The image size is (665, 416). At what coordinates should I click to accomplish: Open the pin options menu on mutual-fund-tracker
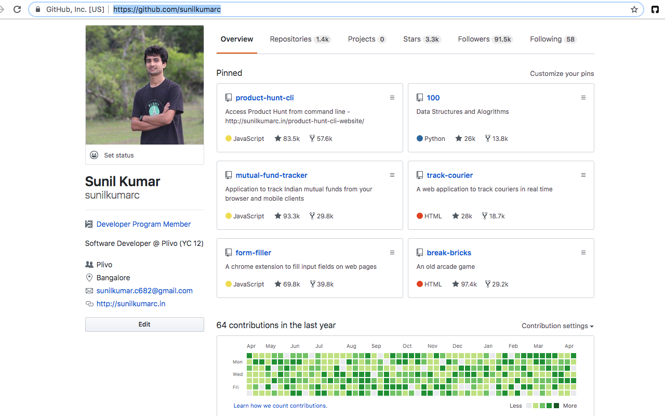point(392,175)
